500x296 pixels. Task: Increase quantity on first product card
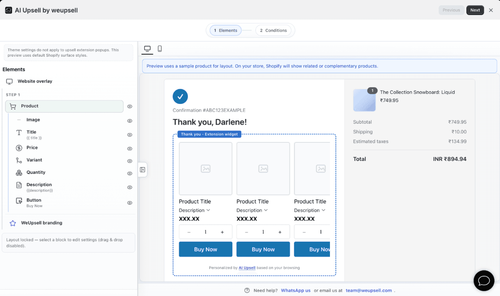click(x=222, y=232)
